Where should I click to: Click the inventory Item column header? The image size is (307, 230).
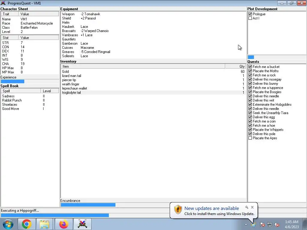pyautogui.click(x=143, y=66)
